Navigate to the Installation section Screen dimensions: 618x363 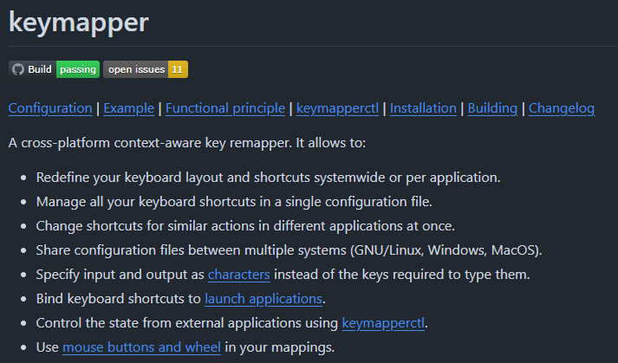pos(423,108)
